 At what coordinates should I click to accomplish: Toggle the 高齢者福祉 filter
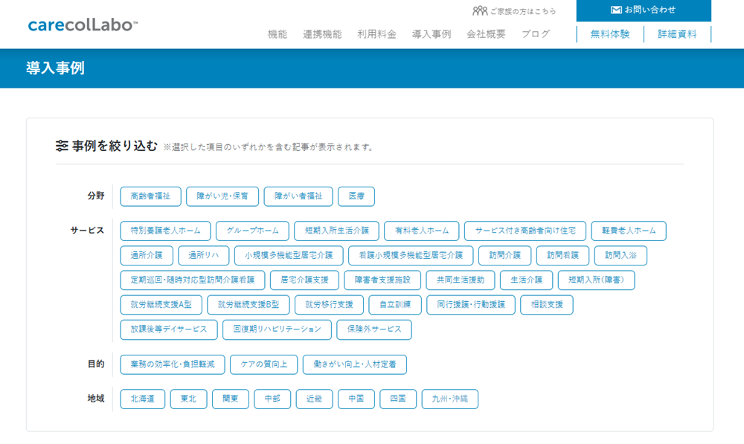click(150, 196)
